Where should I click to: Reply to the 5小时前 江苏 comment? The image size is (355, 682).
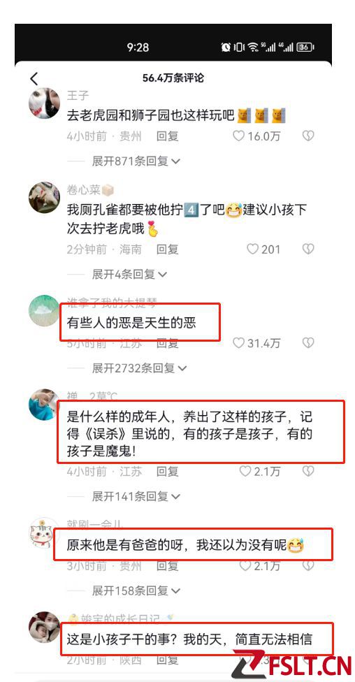(168, 343)
